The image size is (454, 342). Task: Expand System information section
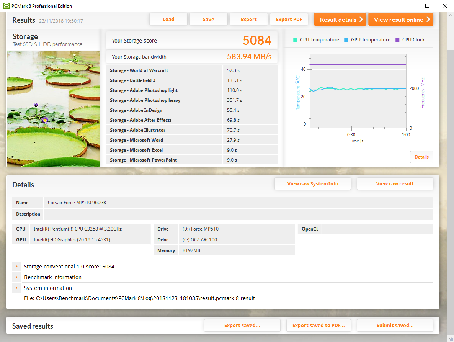click(16, 288)
